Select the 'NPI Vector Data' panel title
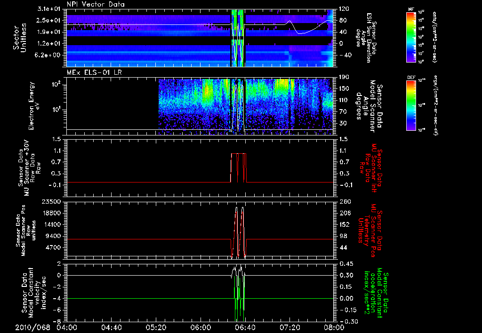Viewport: 482px width, 333px height. [x=96, y=4]
